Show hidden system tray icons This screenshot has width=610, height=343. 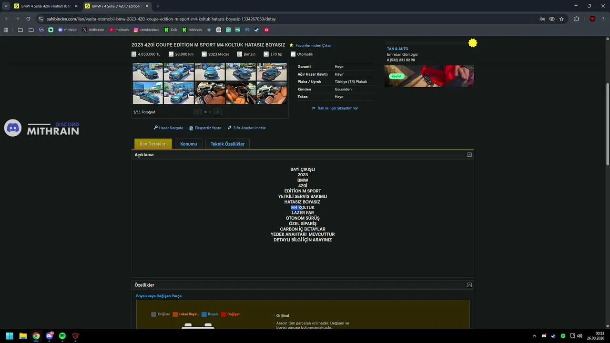pos(534,336)
